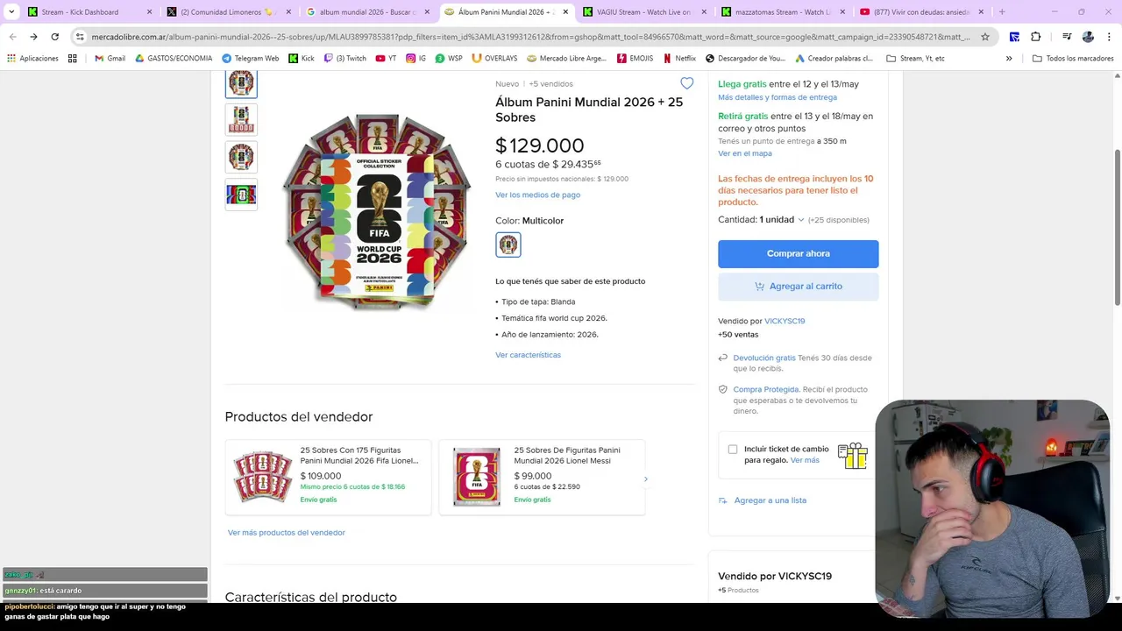The width and height of the screenshot is (1122, 631).
Task: Open the Chrome three-dot menu
Action: (1109, 37)
